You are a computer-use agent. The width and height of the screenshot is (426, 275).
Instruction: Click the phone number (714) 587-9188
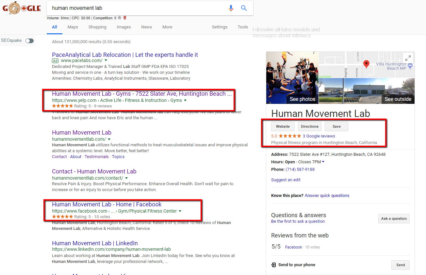(x=300, y=170)
